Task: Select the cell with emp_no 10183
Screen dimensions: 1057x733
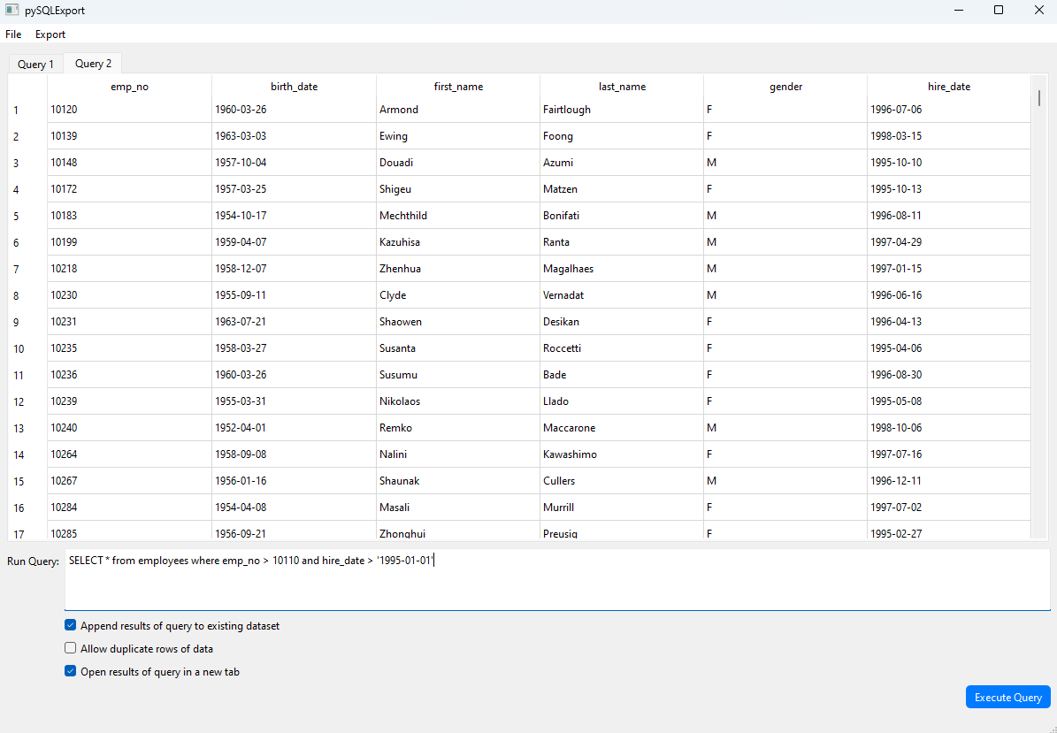Action: (x=129, y=216)
